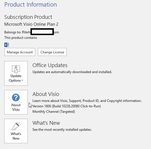Click the Manage Account button
The image size is (151, 149).
pyautogui.click(x=20, y=52)
